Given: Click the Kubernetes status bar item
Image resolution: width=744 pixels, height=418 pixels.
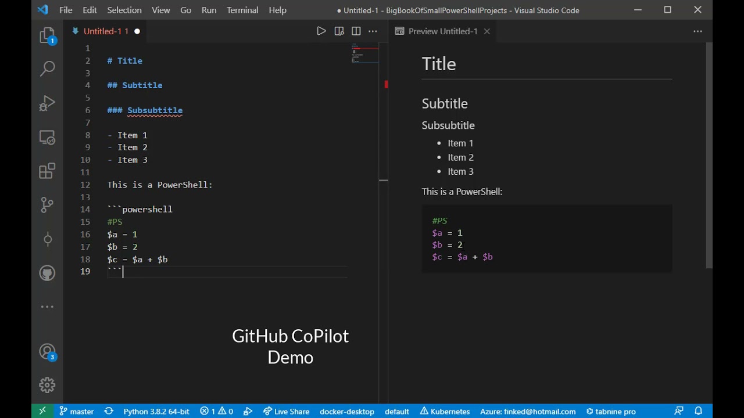Looking at the screenshot, I should pos(445,411).
